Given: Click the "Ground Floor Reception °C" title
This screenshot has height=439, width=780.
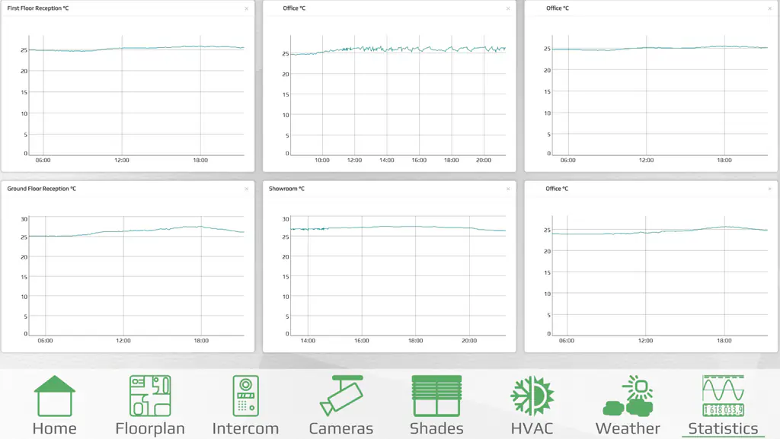Looking at the screenshot, I should tap(42, 189).
